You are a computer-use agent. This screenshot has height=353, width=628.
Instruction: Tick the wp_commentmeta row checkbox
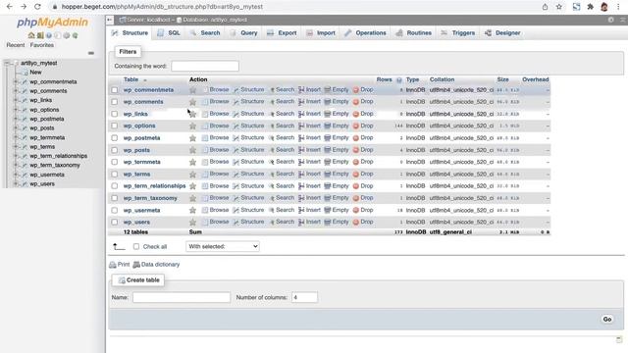click(115, 90)
